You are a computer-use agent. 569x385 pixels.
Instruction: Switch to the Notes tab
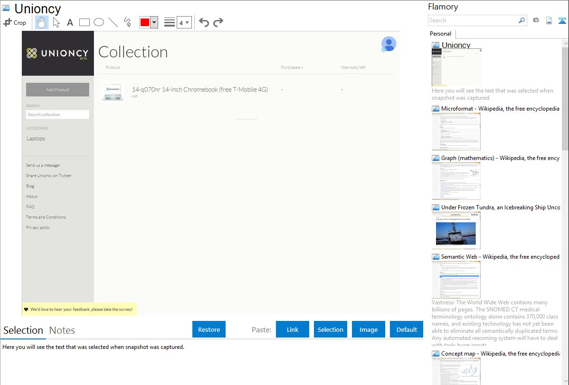pyautogui.click(x=62, y=330)
